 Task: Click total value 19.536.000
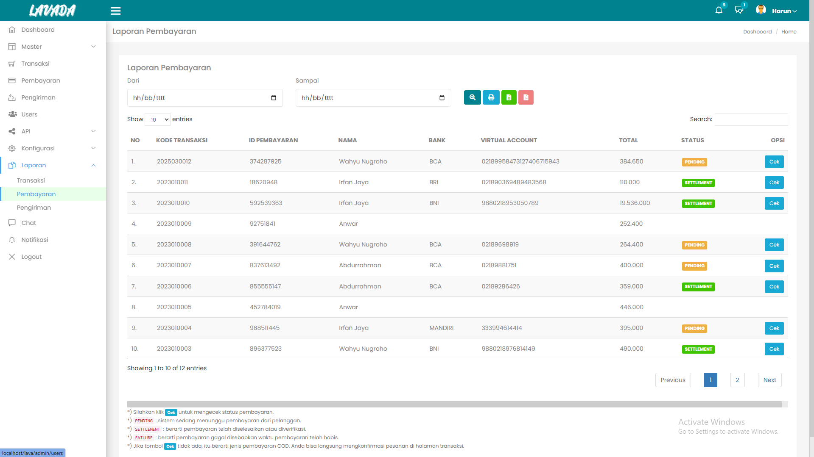(x=635, y=203)
